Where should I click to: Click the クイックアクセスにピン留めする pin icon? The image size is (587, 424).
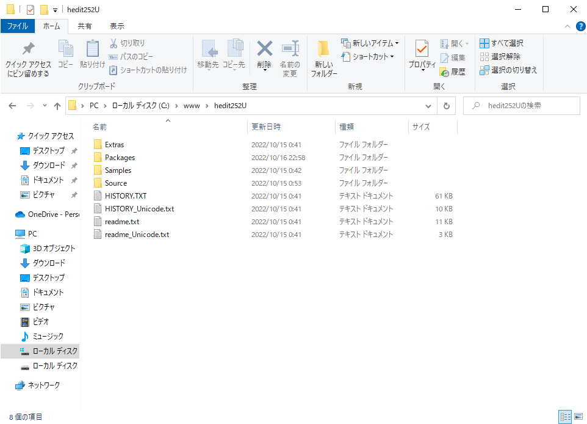coord(28,49)
